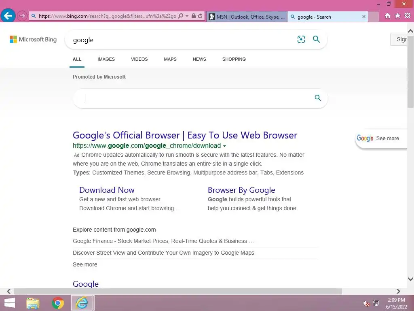The width and height of the screenshot is (414, 311).
Task: Click the vertical scrollbar thumb
Action: click(411, 71)
